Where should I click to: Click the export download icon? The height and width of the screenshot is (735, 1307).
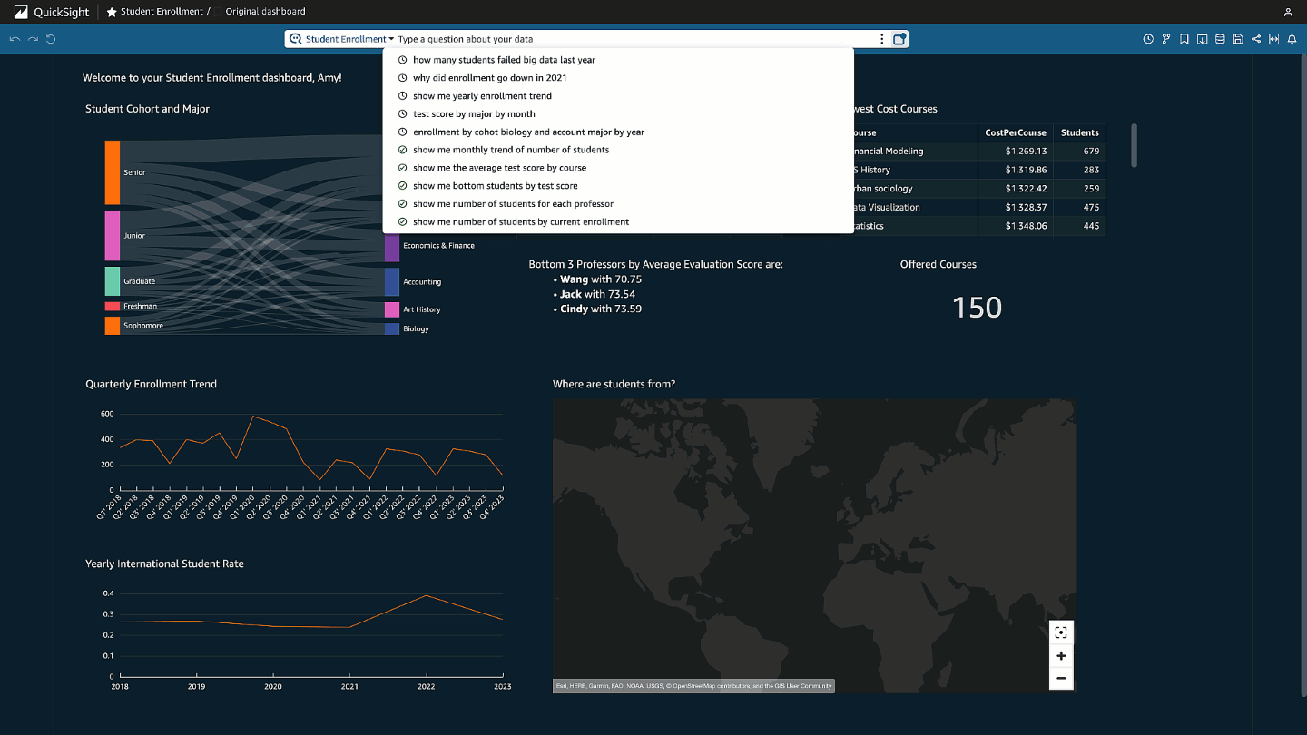(1202, 39)
